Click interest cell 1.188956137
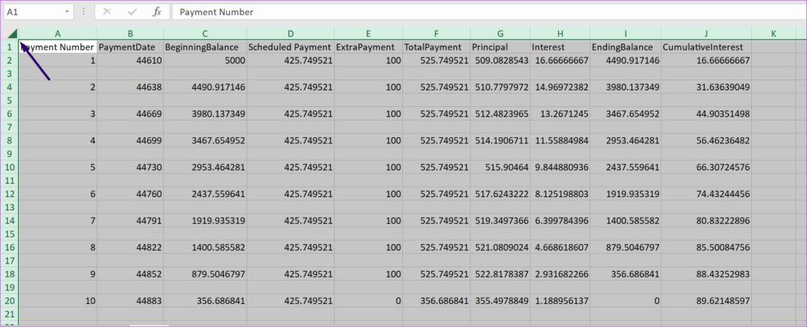This screenshot has width=807, height=327. [x=560, y=301]
